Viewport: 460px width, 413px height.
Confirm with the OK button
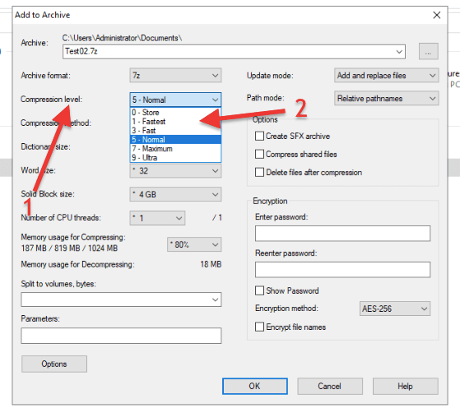coord(254,386)
